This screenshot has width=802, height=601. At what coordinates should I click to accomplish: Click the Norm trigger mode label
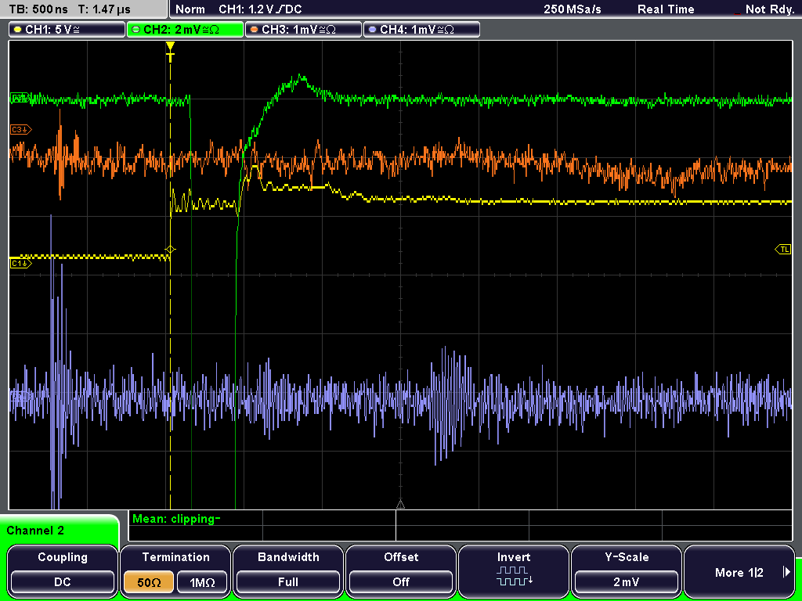[x=190, y=9]
